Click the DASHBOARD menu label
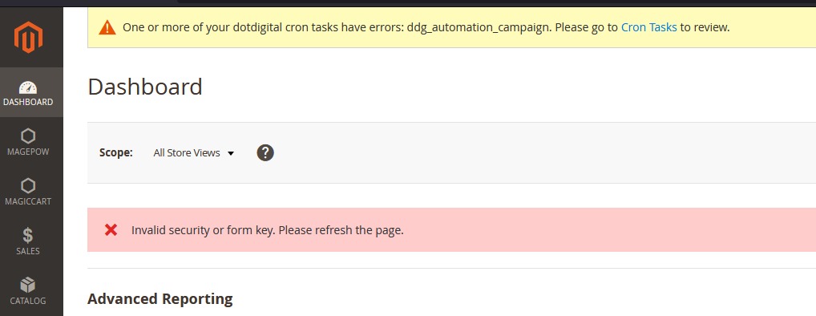This screenshot has width=816, height=316. point(28,102)
